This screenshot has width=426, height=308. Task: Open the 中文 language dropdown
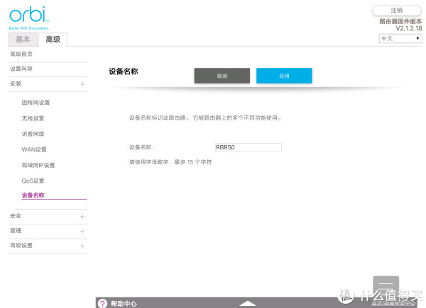(x=400, y=38)
